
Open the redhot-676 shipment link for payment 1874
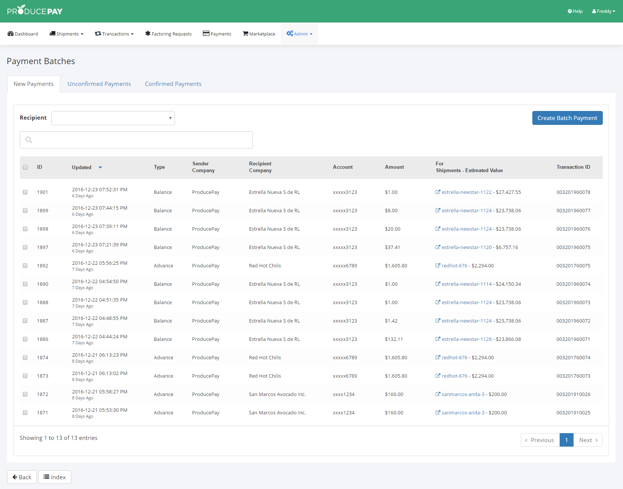pyautogui.click(x=454, y=357)
